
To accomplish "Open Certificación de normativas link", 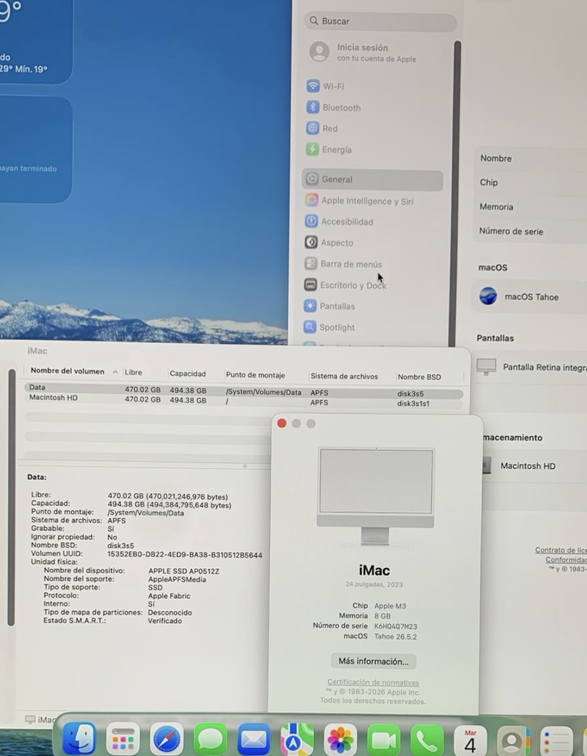I will [373, 682].
